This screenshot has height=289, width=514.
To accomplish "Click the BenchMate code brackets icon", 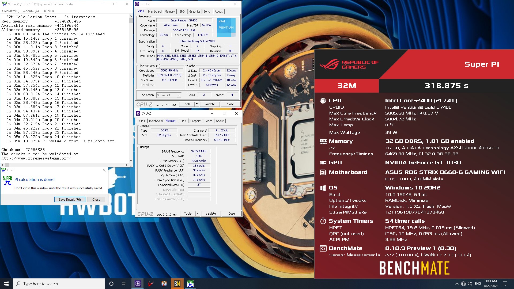I will pos(323,249).
